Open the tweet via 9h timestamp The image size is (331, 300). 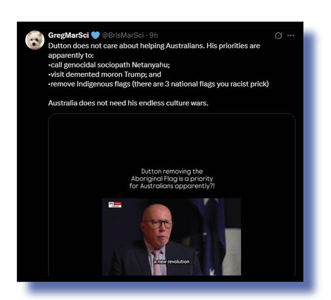(x=154, y=35)
